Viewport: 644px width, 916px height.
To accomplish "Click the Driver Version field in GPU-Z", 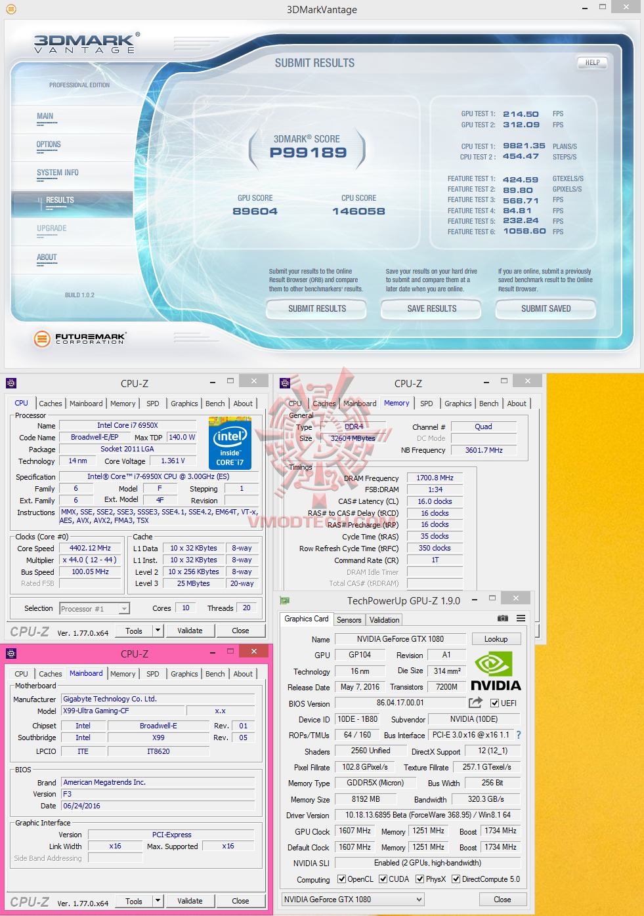I will click(427, 815).
